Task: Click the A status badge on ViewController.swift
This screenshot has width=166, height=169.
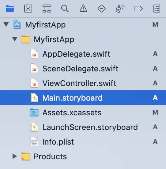Action: point(155,83)
